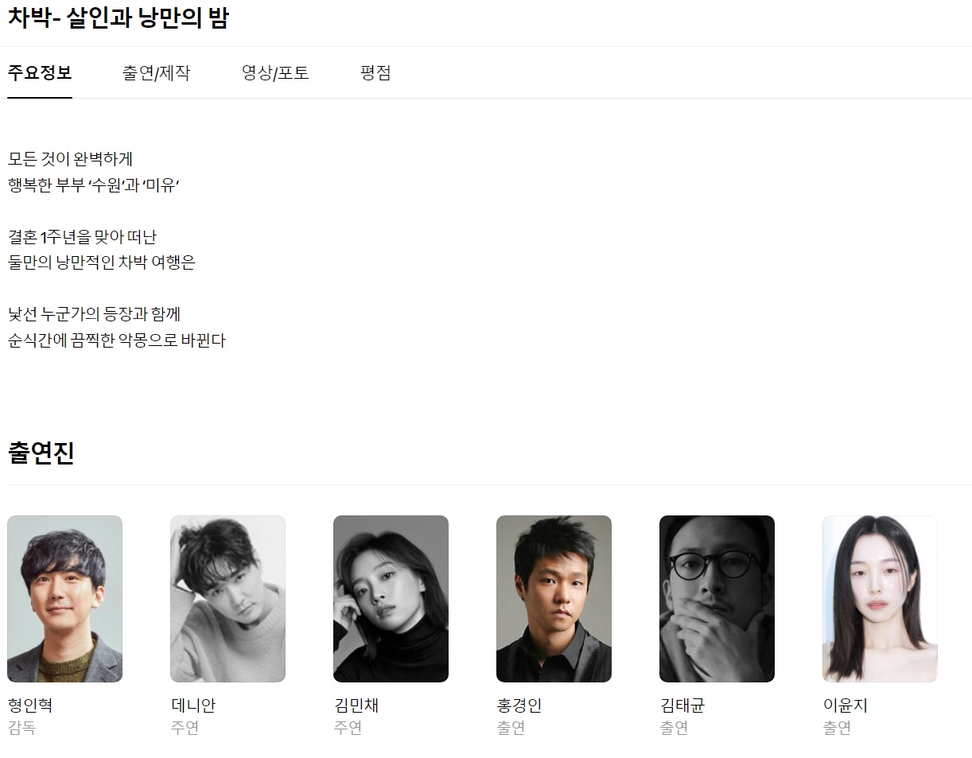This screenshot has height=758, width=972.
Task: Click the movie title 차박- 살인과 낭만의 밤
Action: [119, 18]
